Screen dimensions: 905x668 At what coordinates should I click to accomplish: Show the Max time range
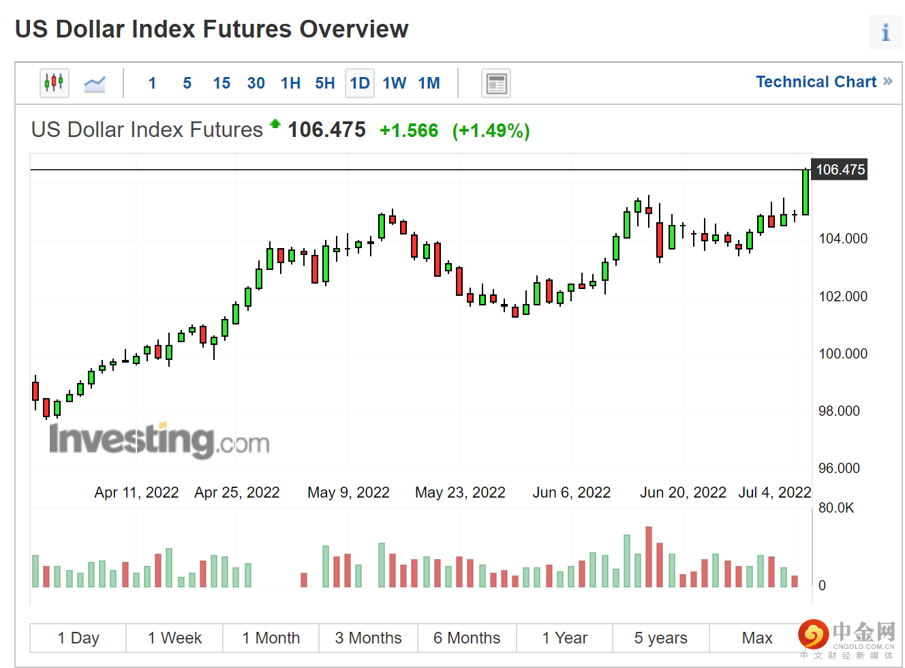click(756, 638)
